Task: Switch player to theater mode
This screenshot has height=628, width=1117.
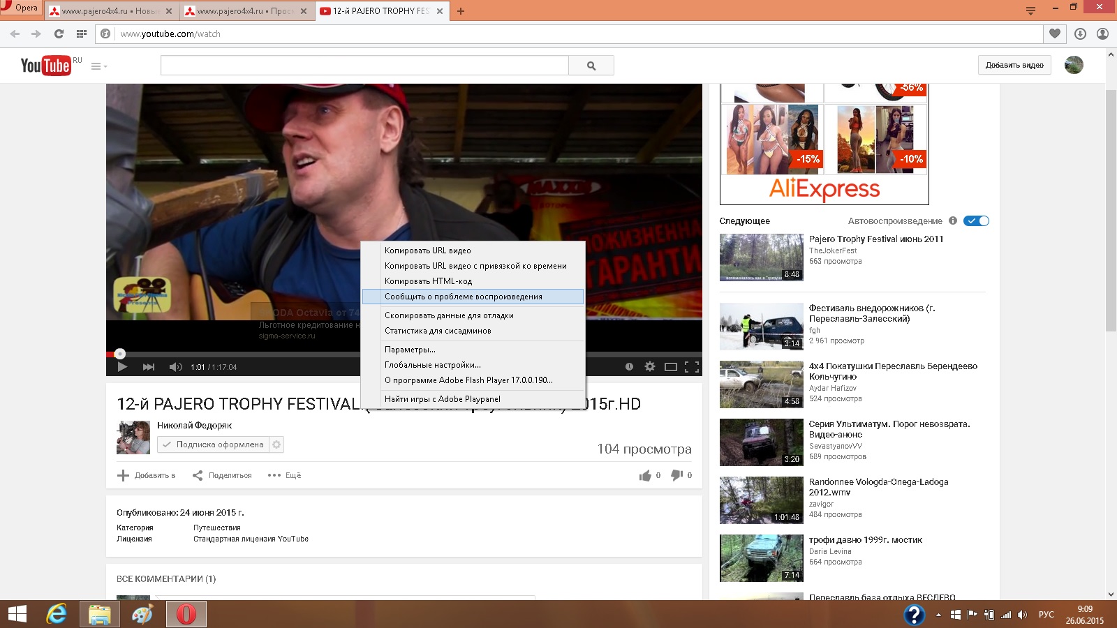Action: point(671,366)
